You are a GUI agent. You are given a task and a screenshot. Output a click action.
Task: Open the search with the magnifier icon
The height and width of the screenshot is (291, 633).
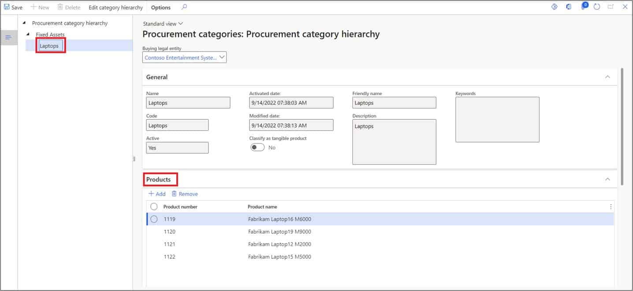pos(184,7)
